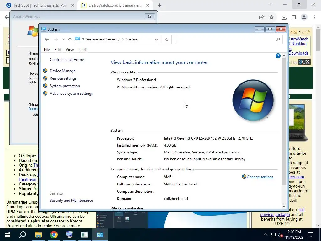This screenshot has width=321, height=241.
Task: Open System protection link
Action: [65, 86]
